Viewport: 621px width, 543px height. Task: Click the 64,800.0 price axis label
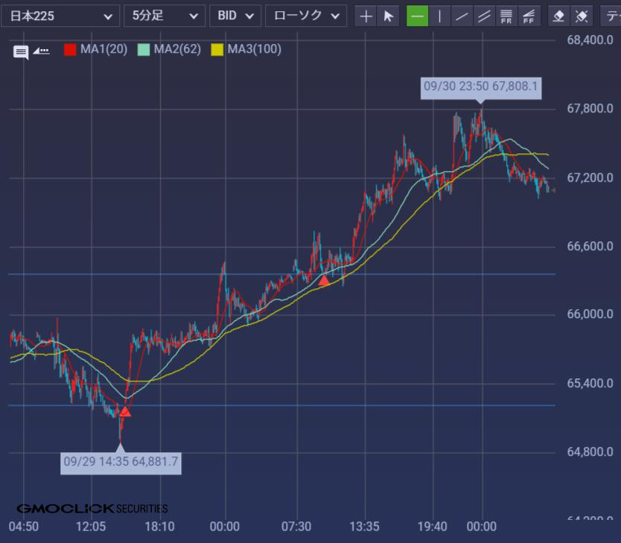(x=590, y=452)
